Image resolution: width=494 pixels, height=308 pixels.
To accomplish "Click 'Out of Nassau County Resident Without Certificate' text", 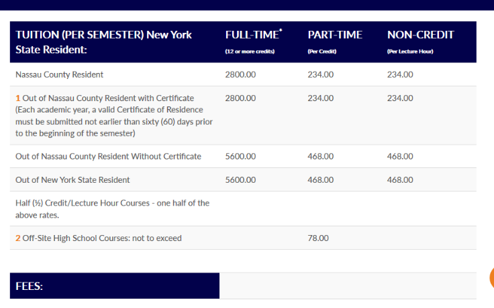I will point(108,156).
